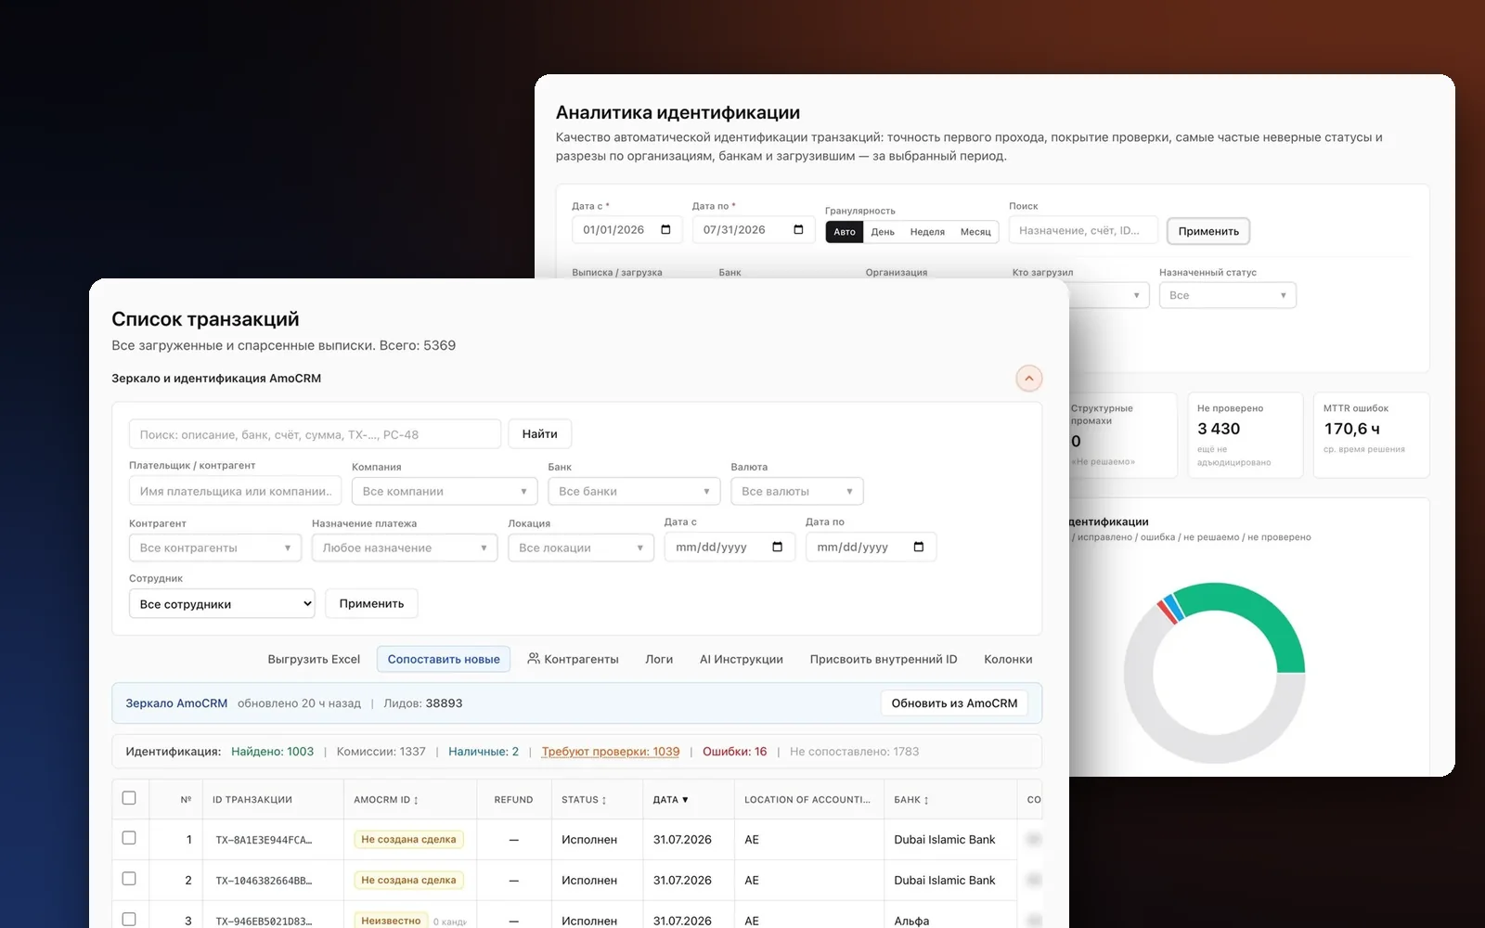Sort by the БАНК column arrow
Image resolution: width=1485 pixels, height=928 pixels.
[926, 800]
